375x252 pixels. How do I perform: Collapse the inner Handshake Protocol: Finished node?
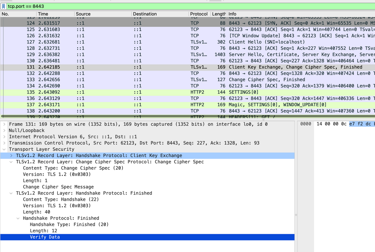[x=18, y=218]
